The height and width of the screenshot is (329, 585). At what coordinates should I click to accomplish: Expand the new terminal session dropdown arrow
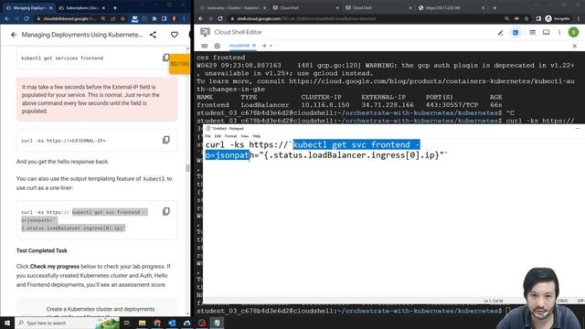(x=271, y=46)
